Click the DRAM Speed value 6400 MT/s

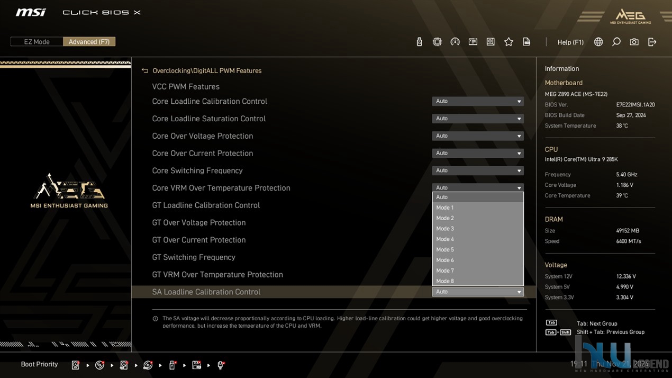click(629, 241)
